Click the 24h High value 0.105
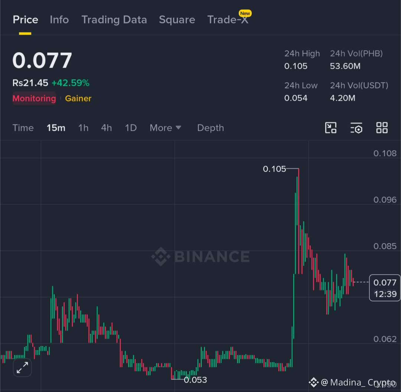401x392 pixels. (296, 66)
